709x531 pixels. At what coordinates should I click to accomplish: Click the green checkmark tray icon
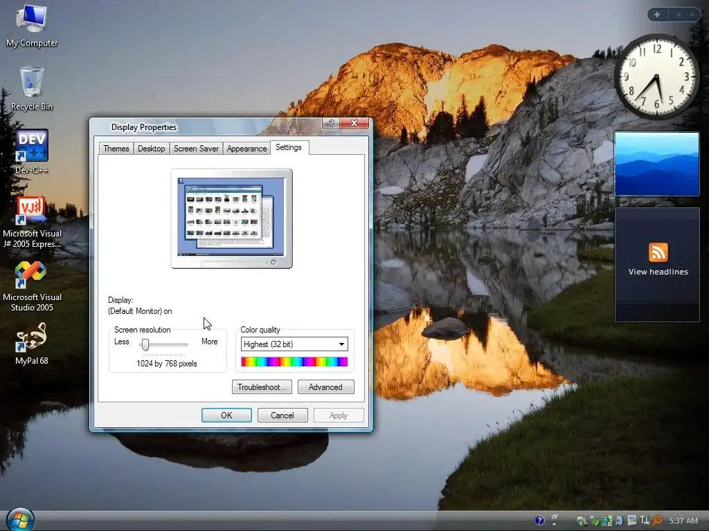(x=595, y=521)
